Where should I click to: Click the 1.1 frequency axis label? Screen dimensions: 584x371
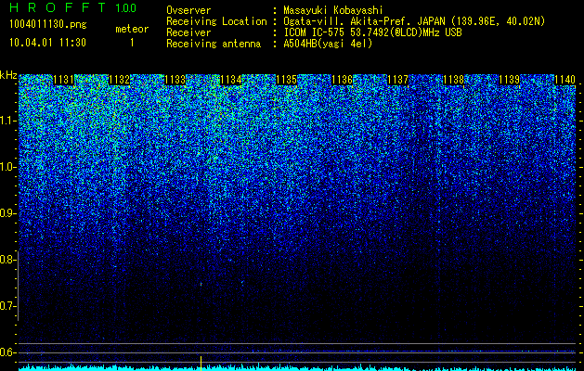coord(7,121)
